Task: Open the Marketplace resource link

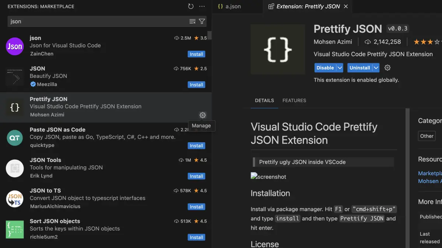Action: tap(430, 173)
